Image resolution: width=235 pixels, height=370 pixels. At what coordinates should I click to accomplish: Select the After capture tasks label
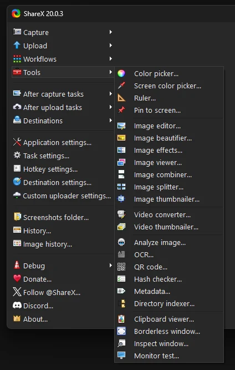coord(53,94)
